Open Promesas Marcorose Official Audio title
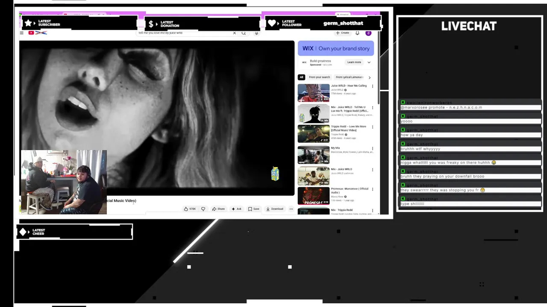This screenshot has height=307, width=547. click(349, 191)
